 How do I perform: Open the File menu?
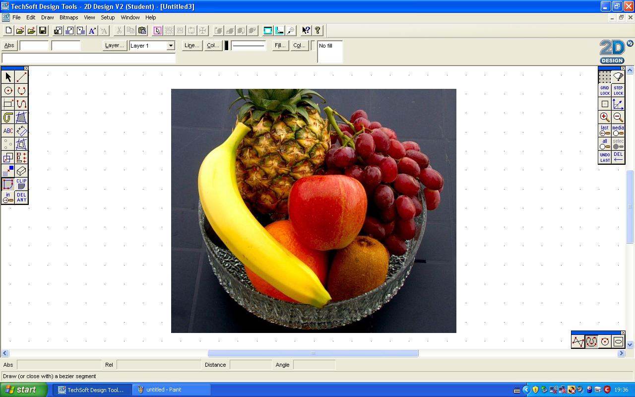click(16, 17)
